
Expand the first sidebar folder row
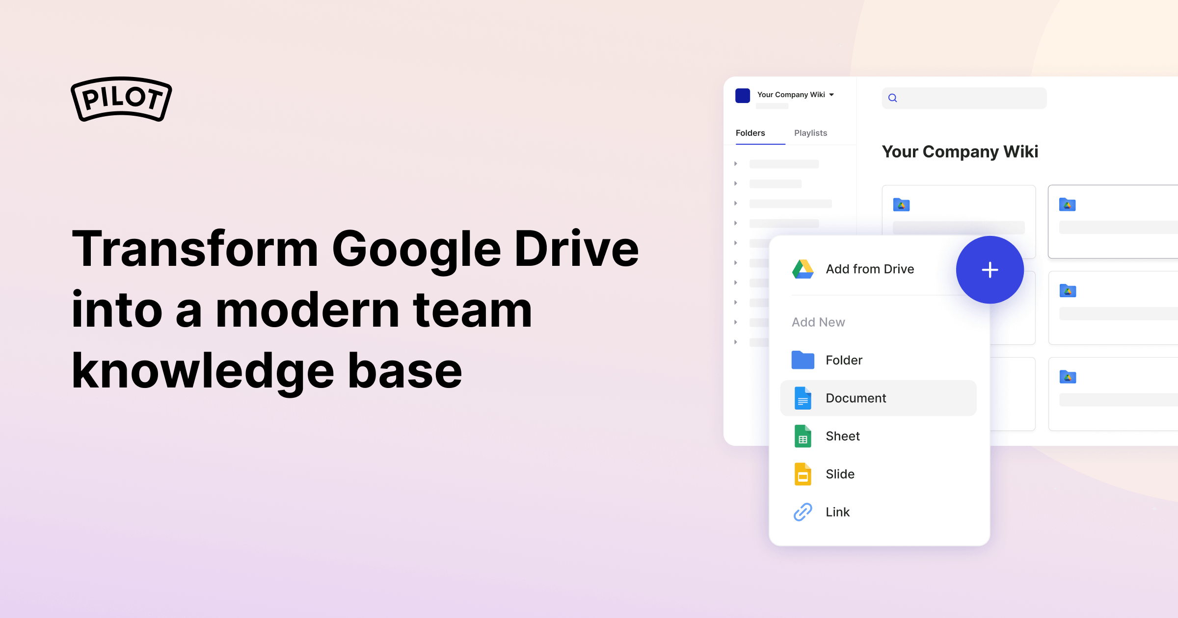click(x=736, y=164)
